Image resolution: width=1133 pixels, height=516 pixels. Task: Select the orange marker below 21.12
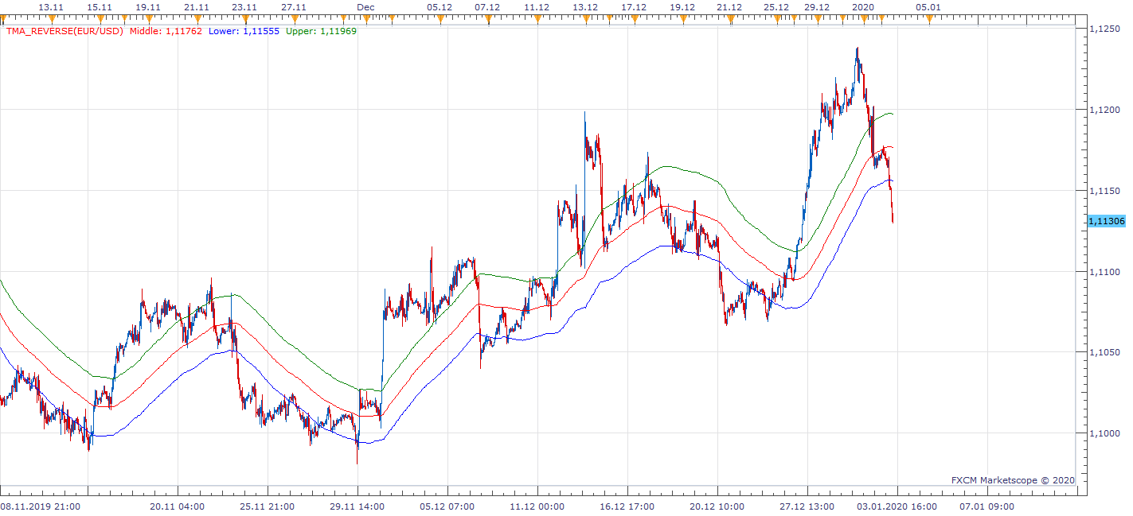tap(729, 18)
